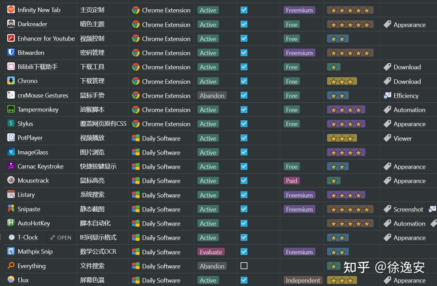Open the Paid pricing tag for Mousetrack
The image size is (437, 286).
[x=292, y=181]
